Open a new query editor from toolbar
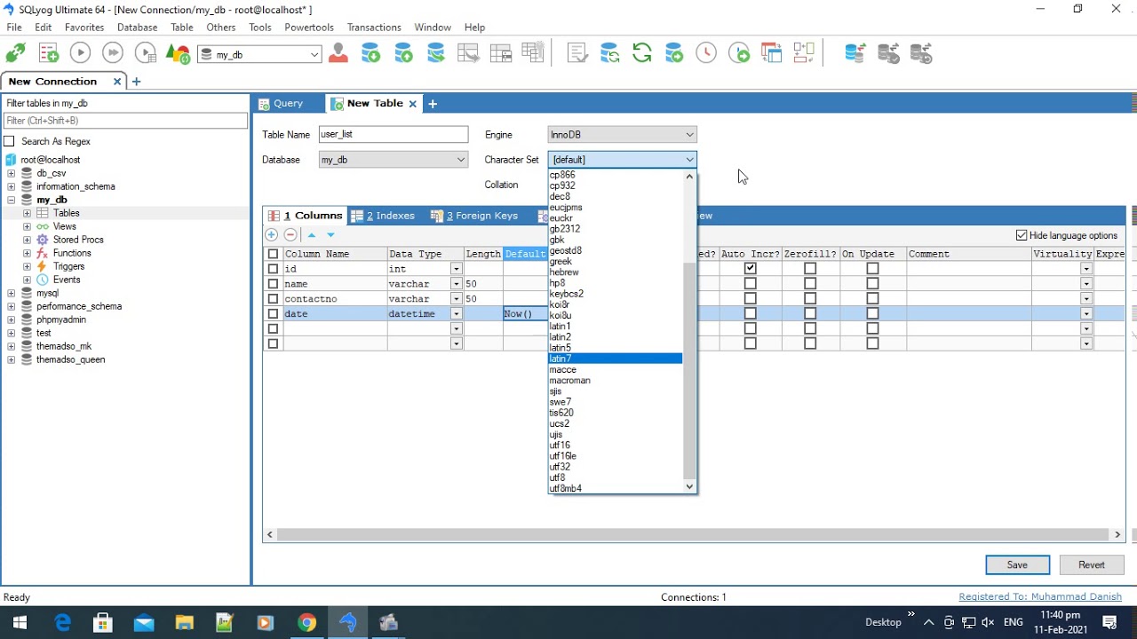This screenshot has height=639, width=1137. (48, 53)
